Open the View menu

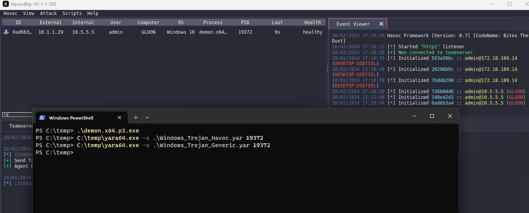(x=29, y=13)
